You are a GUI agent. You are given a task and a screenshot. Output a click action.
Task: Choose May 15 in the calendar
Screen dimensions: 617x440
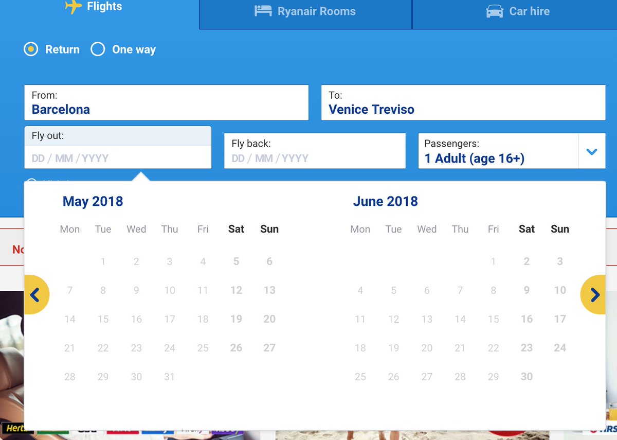103,319
